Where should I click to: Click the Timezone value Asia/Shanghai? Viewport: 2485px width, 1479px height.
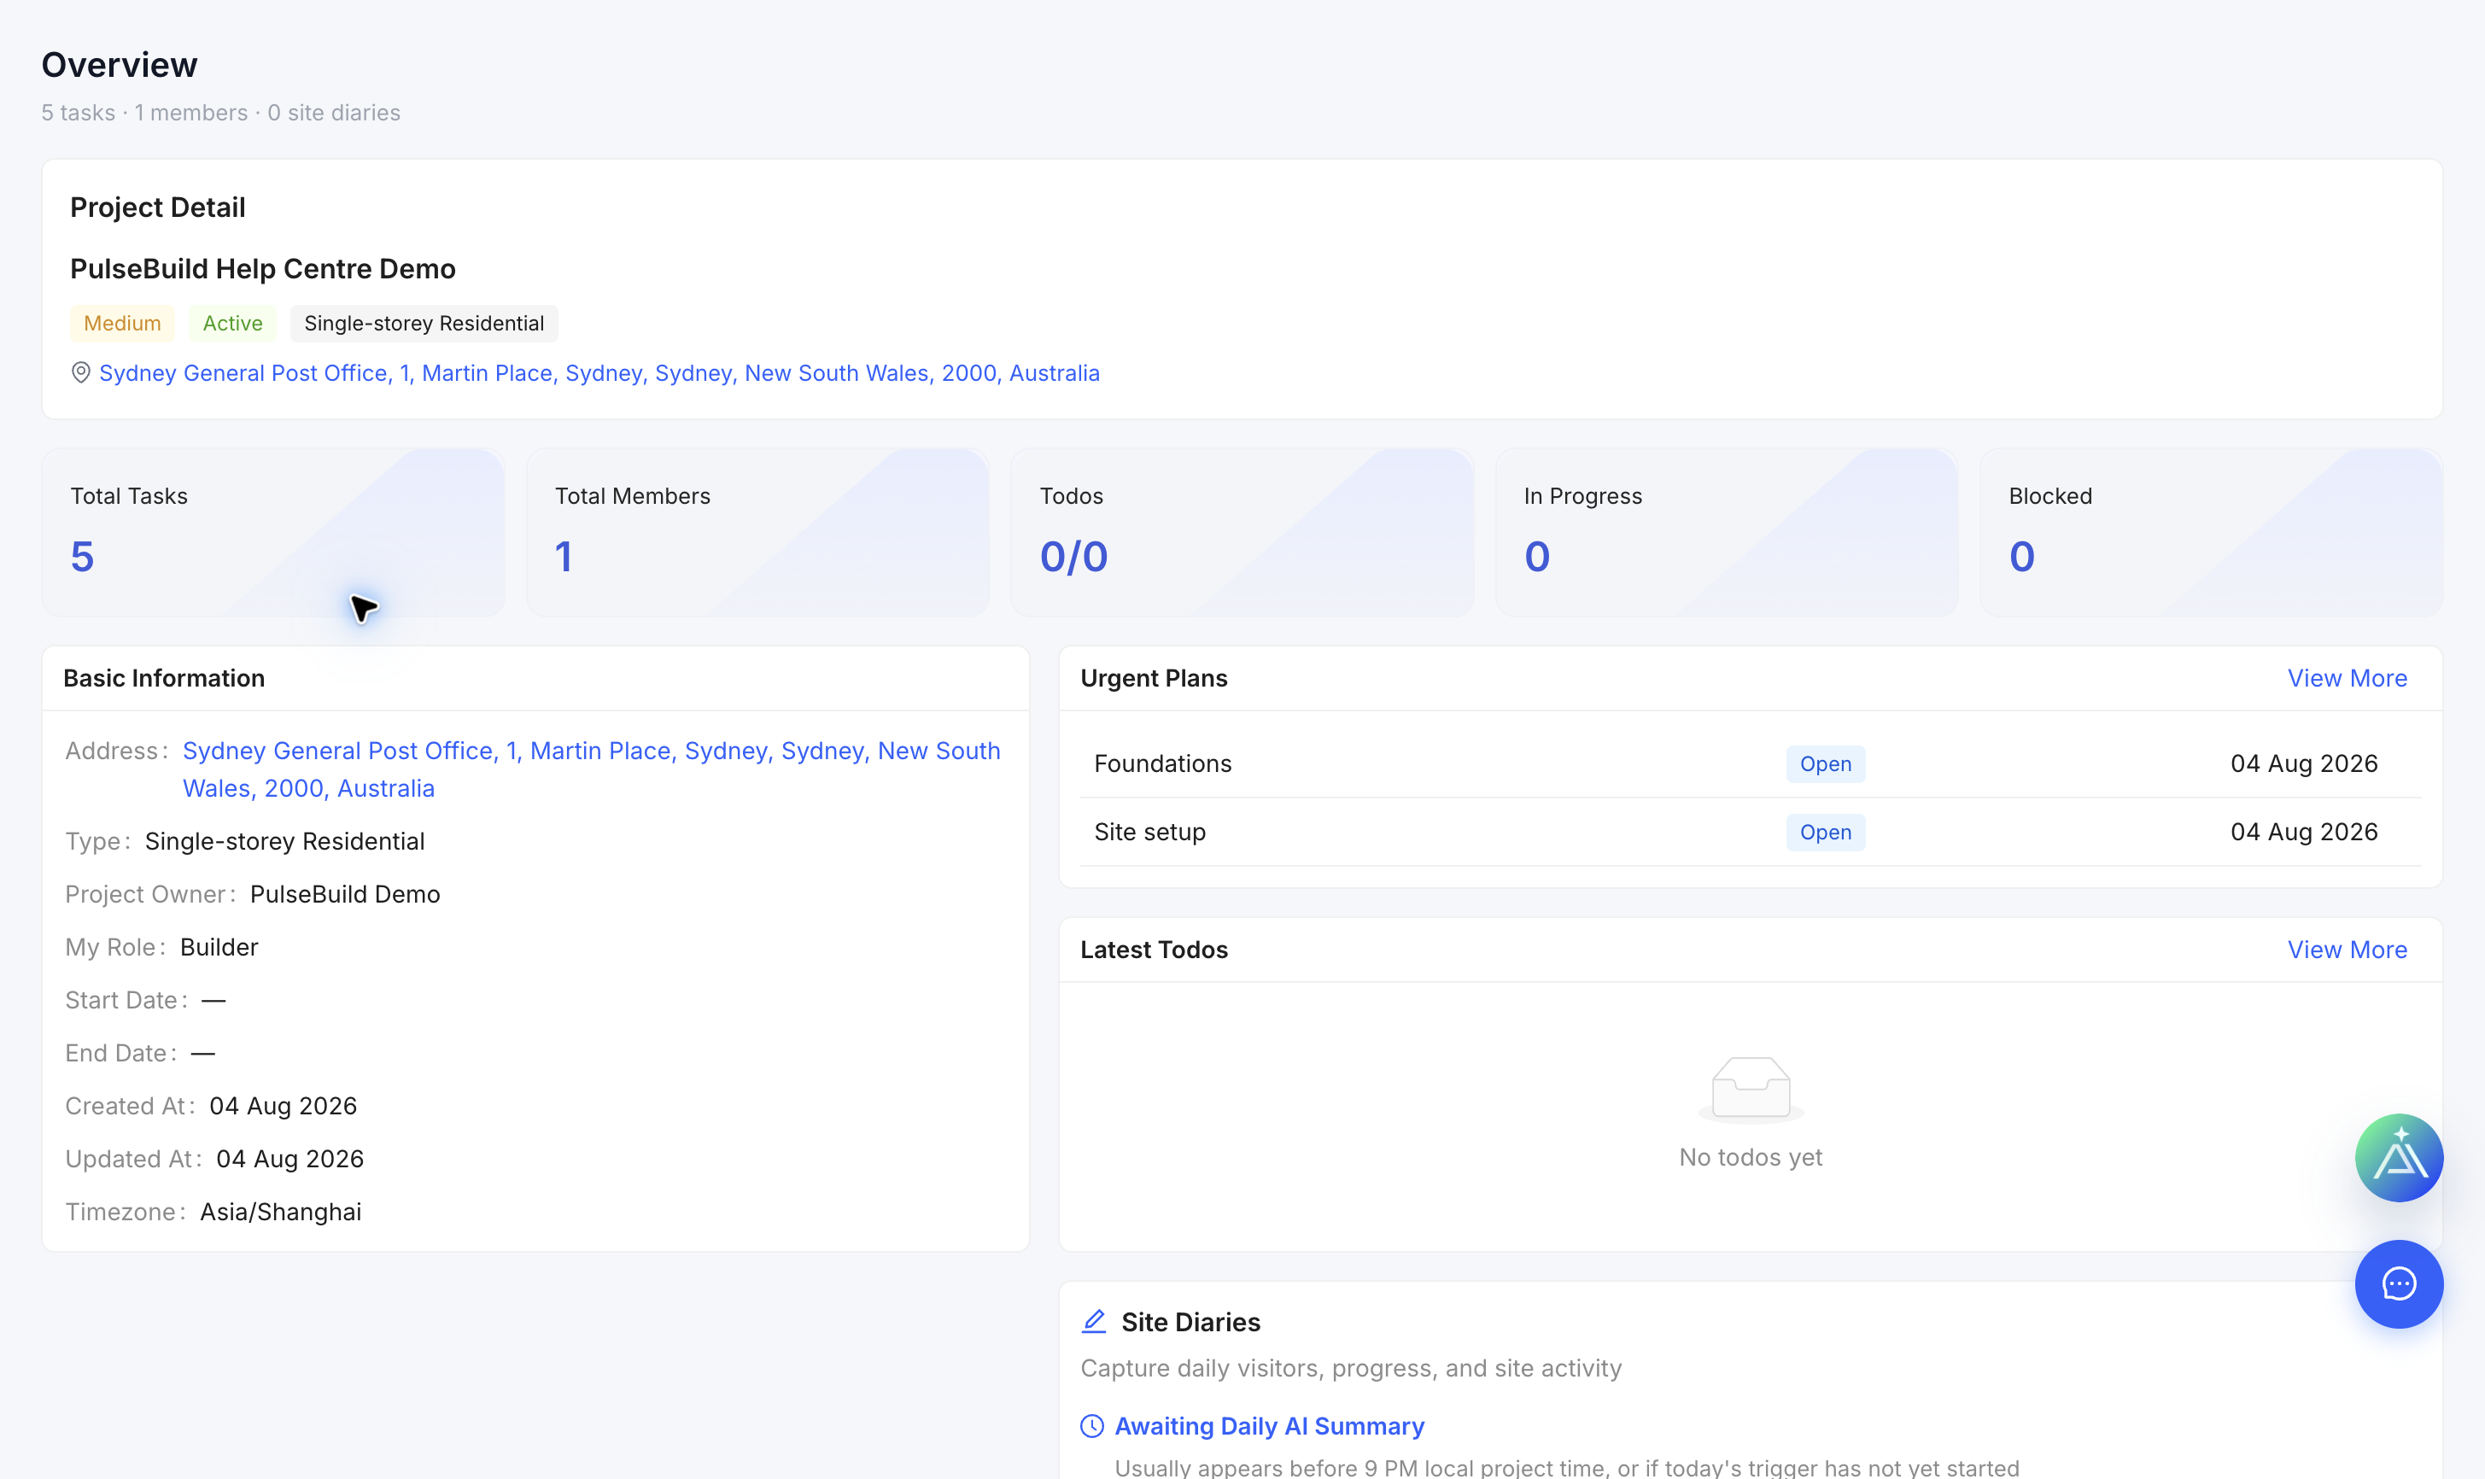click(x=281, y=1212)
